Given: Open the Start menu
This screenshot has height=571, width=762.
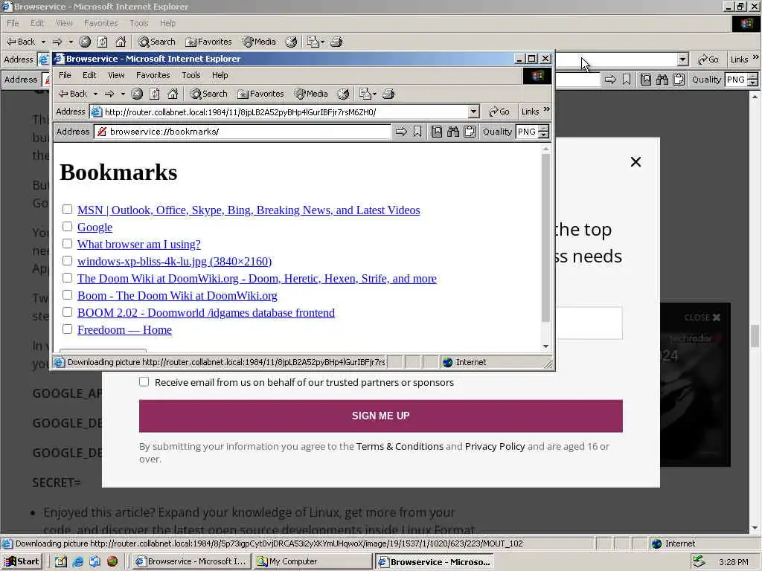Looking at the screenshot, I should click(22, 561).
